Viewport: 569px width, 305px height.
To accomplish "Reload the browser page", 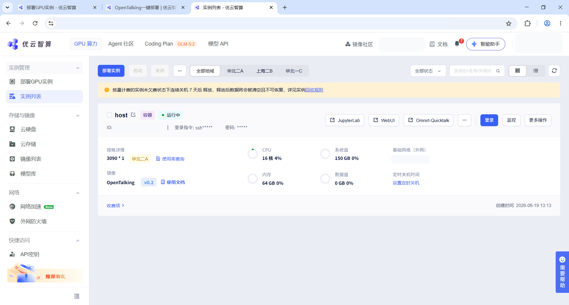I will coord(35,23).
